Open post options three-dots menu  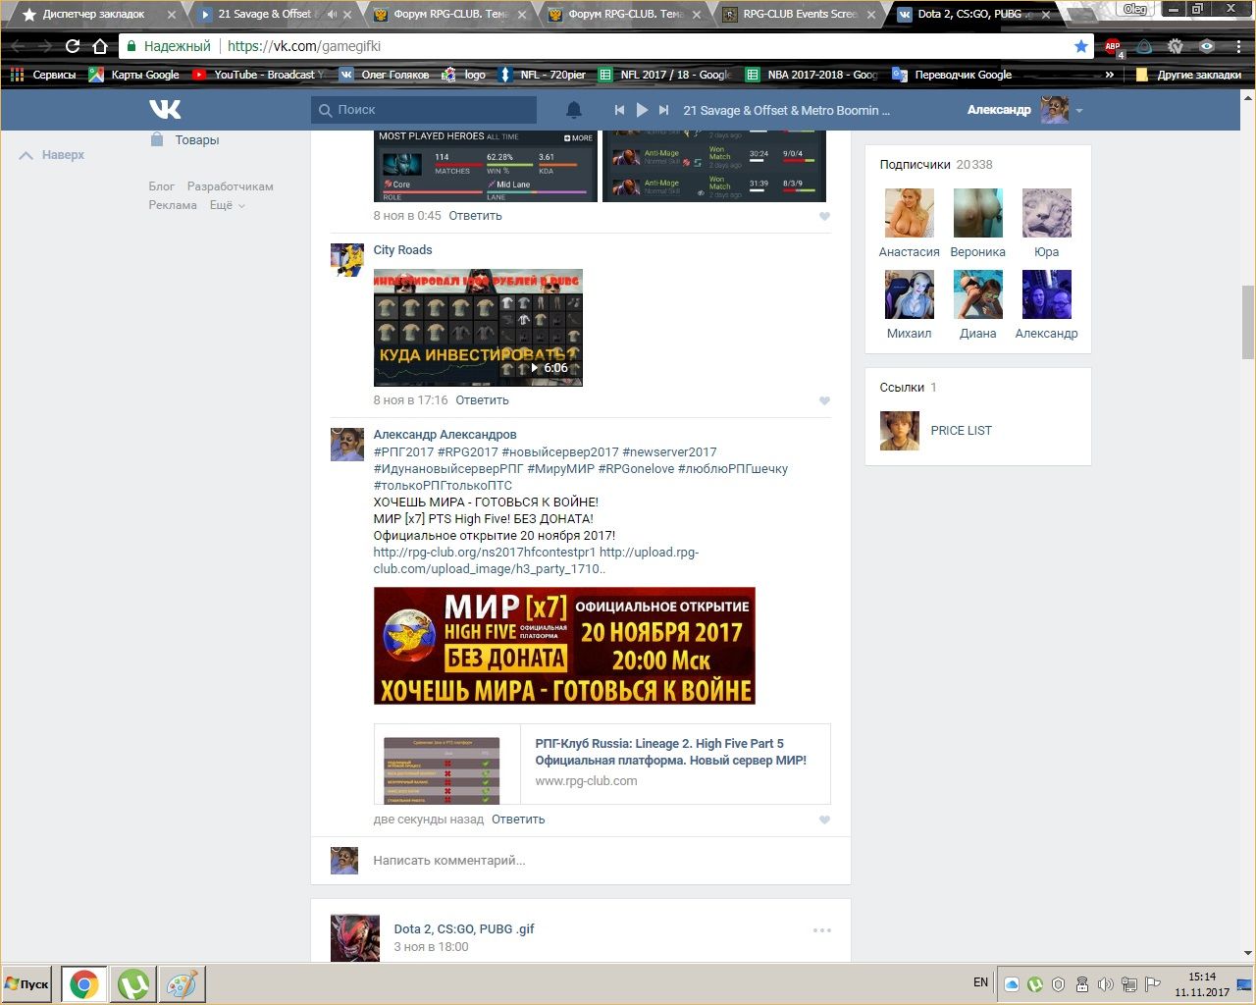[x=822, y=930]
